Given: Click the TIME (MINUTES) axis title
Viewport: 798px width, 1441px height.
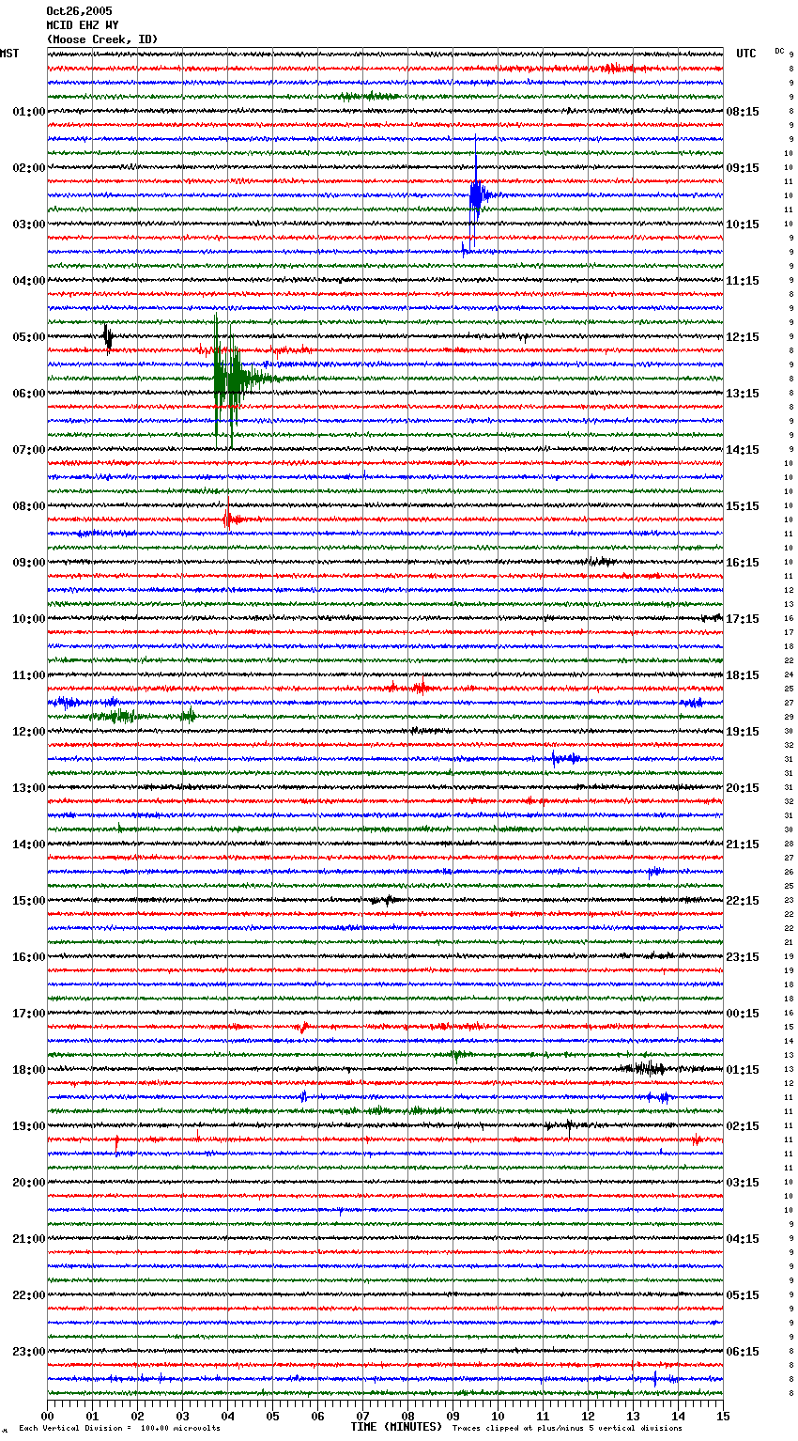Looking at the screenshot, I should coord(396,1427).
